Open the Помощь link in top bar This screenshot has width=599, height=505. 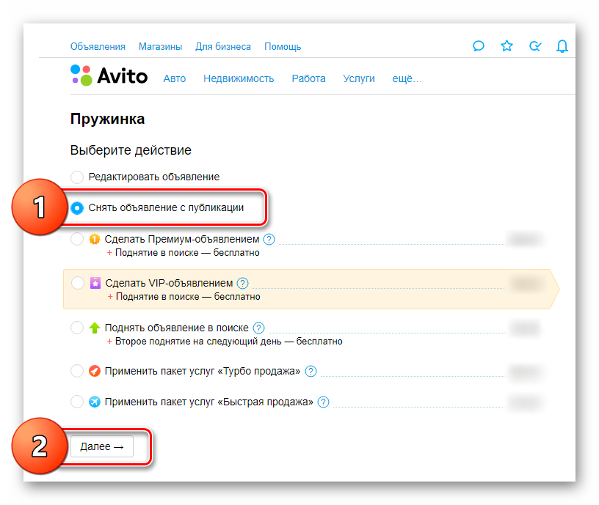click(x=283, y=46)
